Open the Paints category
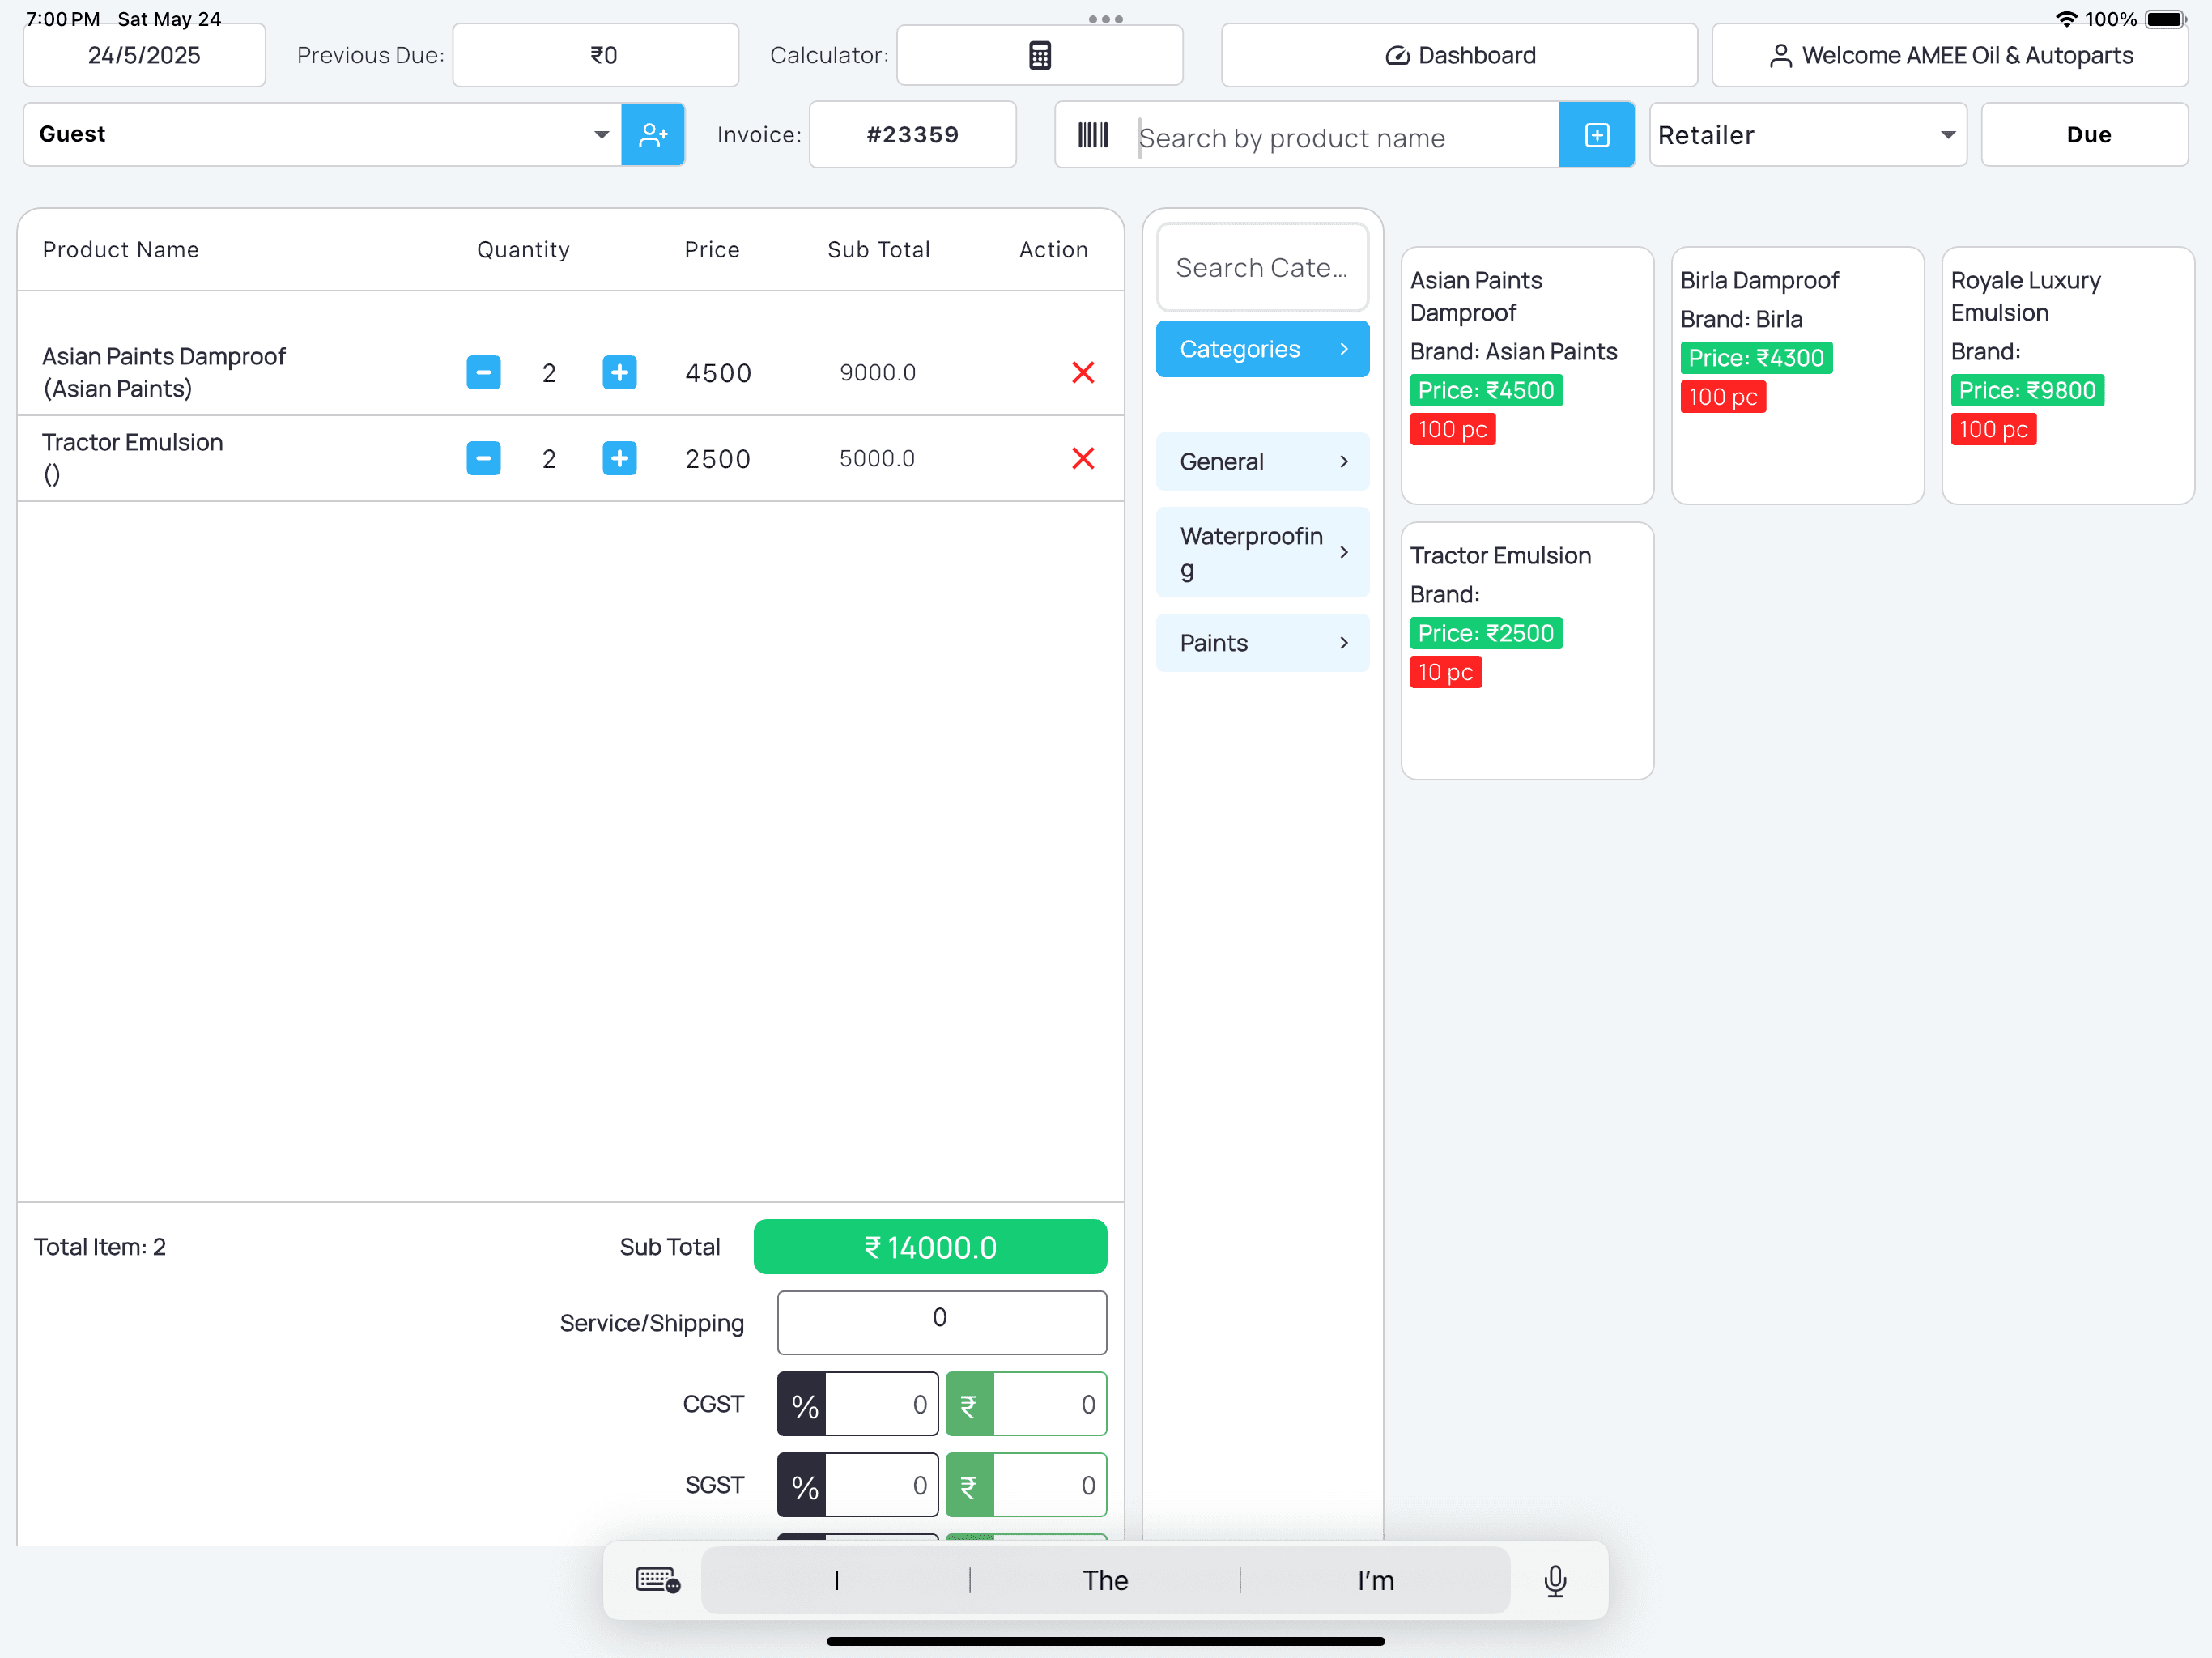The height and width of the screenshot is (1658, 2212). [1262, 643]
